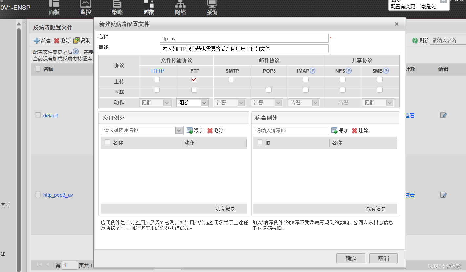The height and width of the screenshot is (272, 466).
Task: Enable HTTP 上传 checkbox
Action: 157,79
